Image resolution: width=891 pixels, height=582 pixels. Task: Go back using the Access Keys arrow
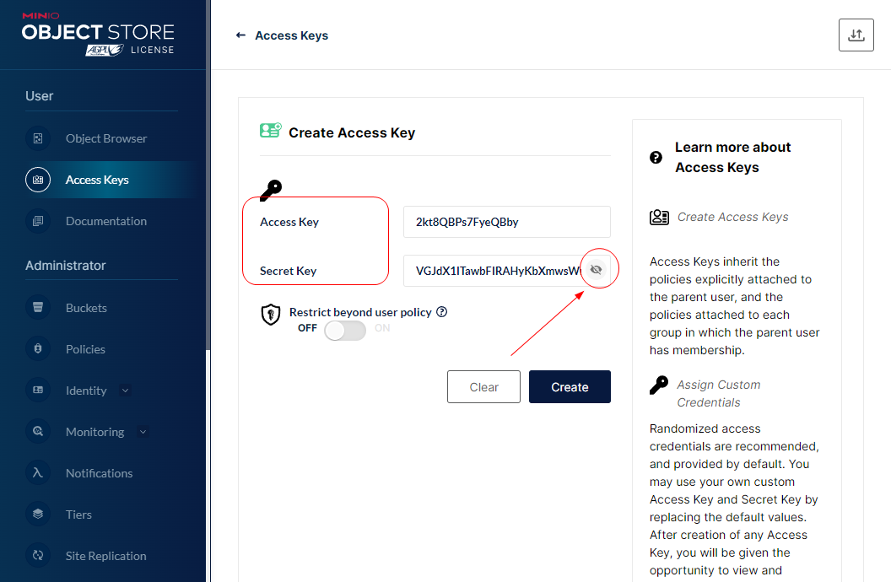(240, 35)
